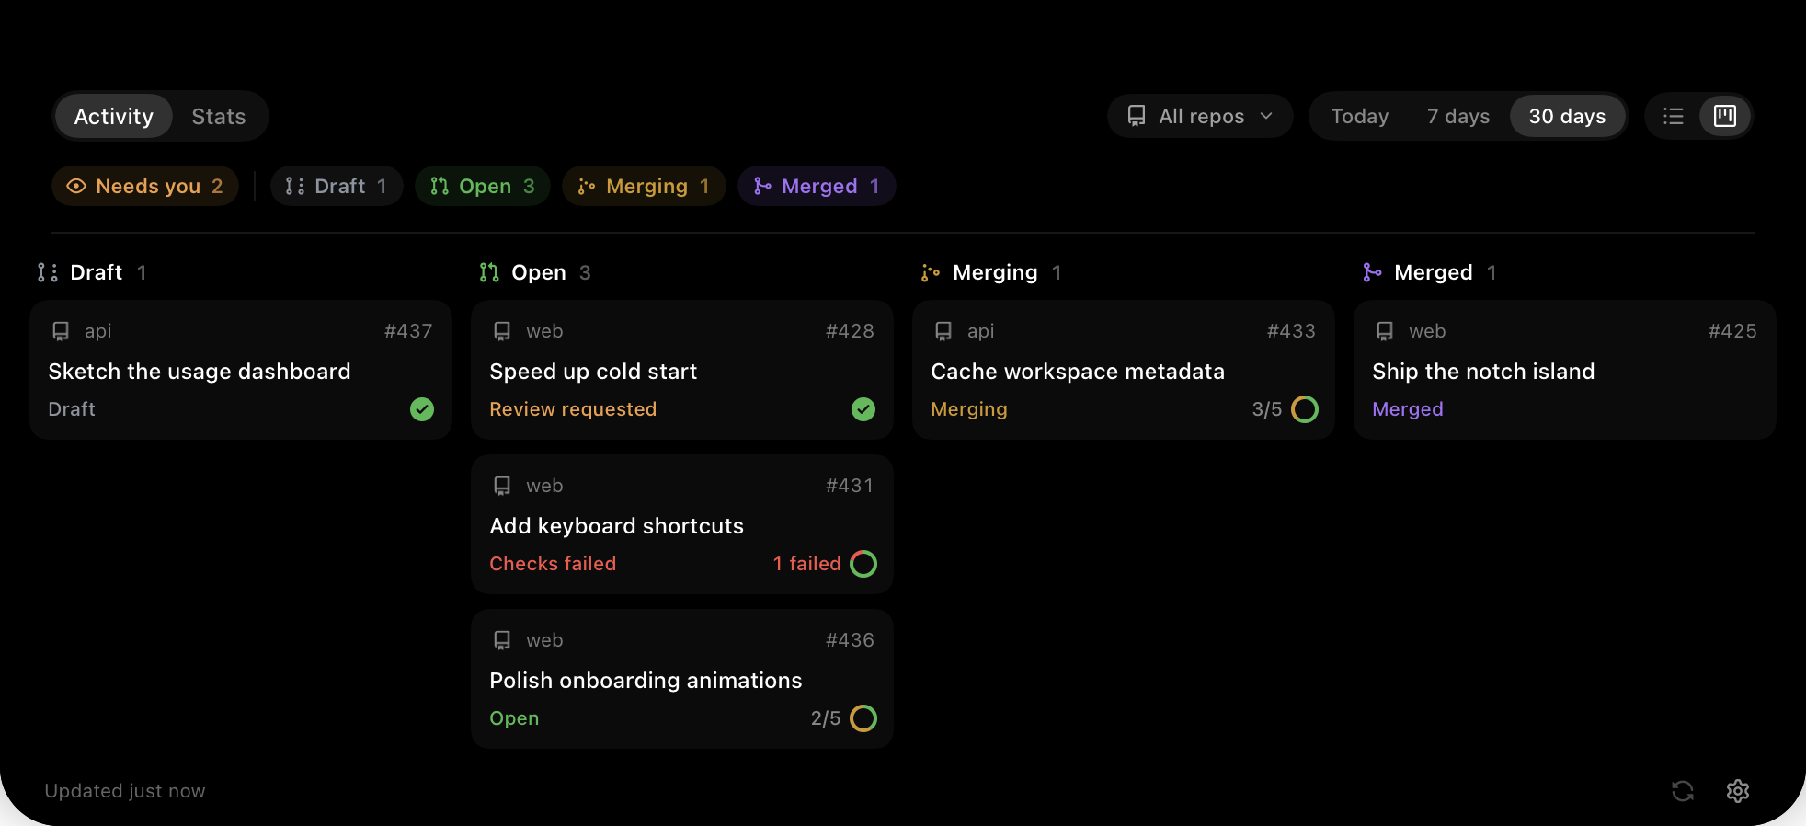Click repo icon on Cache workspace metadata card

click(943, 331)
